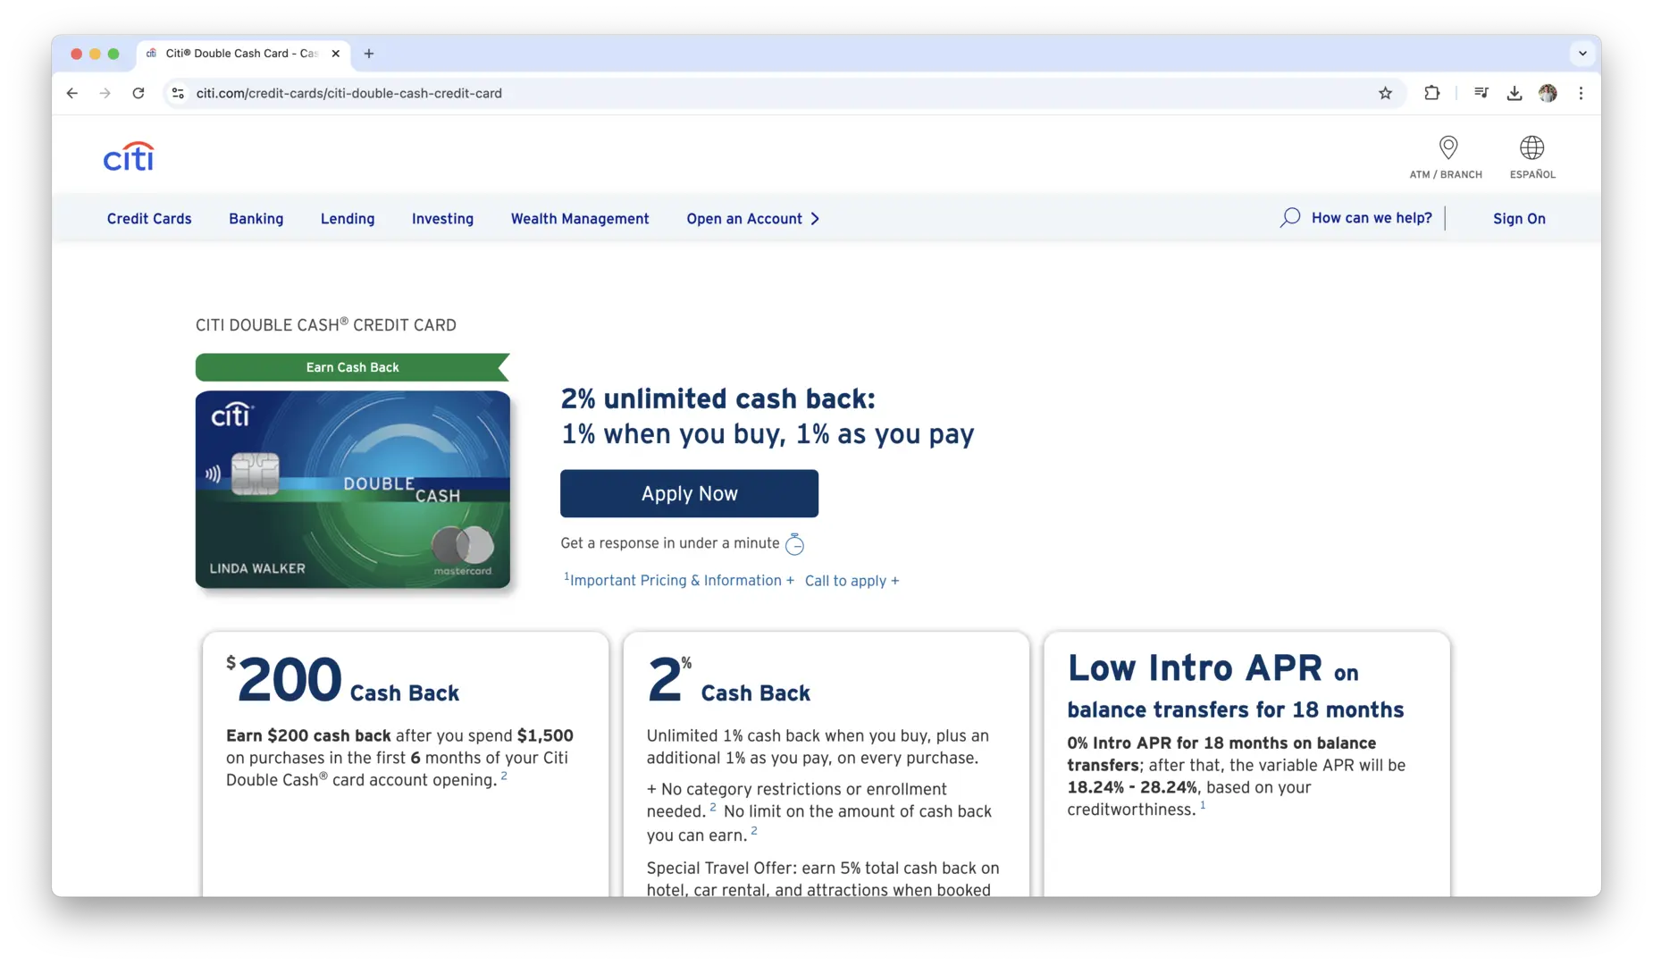Click the search magnifier icon
This screenshot has height=965, width=1653.
[x=1289, y=218]
